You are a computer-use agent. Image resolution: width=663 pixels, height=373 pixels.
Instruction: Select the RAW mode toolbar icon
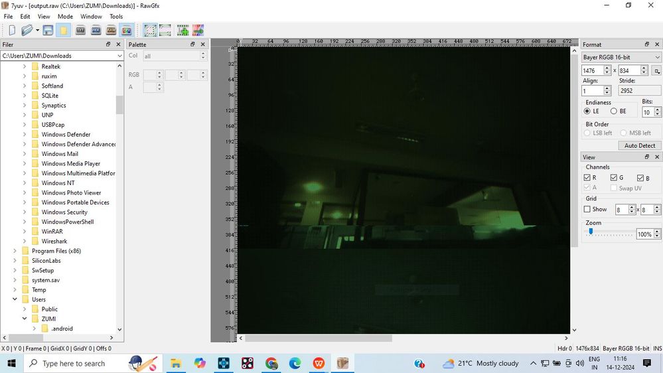(111, 30)
